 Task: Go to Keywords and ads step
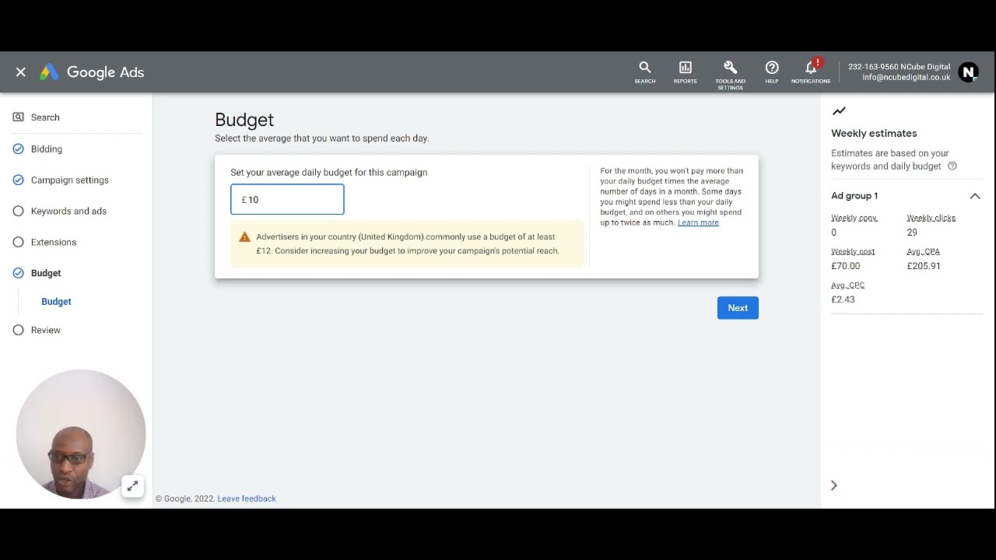[x=68, y=211]
